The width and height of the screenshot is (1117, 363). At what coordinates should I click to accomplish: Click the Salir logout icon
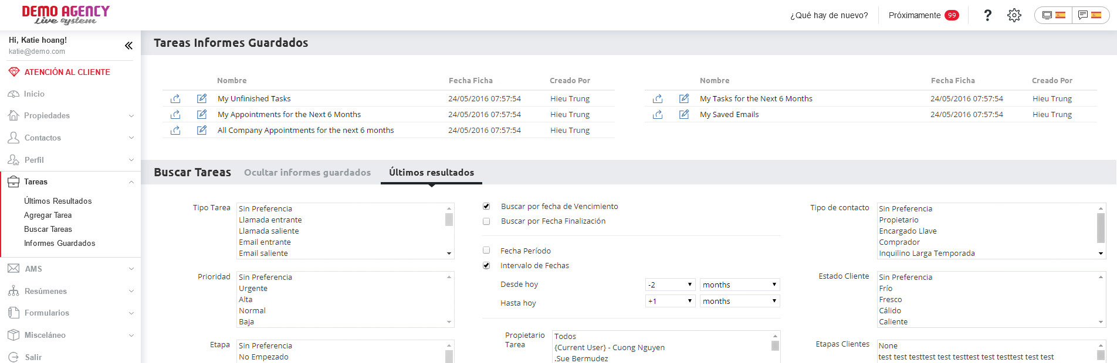(13, 357)
